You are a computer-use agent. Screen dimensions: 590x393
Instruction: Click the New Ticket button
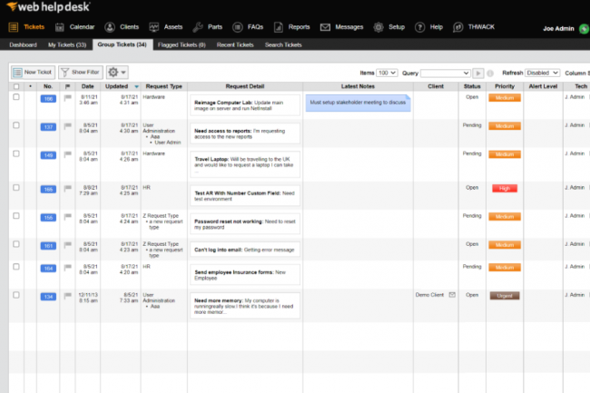tap(32, 72)
